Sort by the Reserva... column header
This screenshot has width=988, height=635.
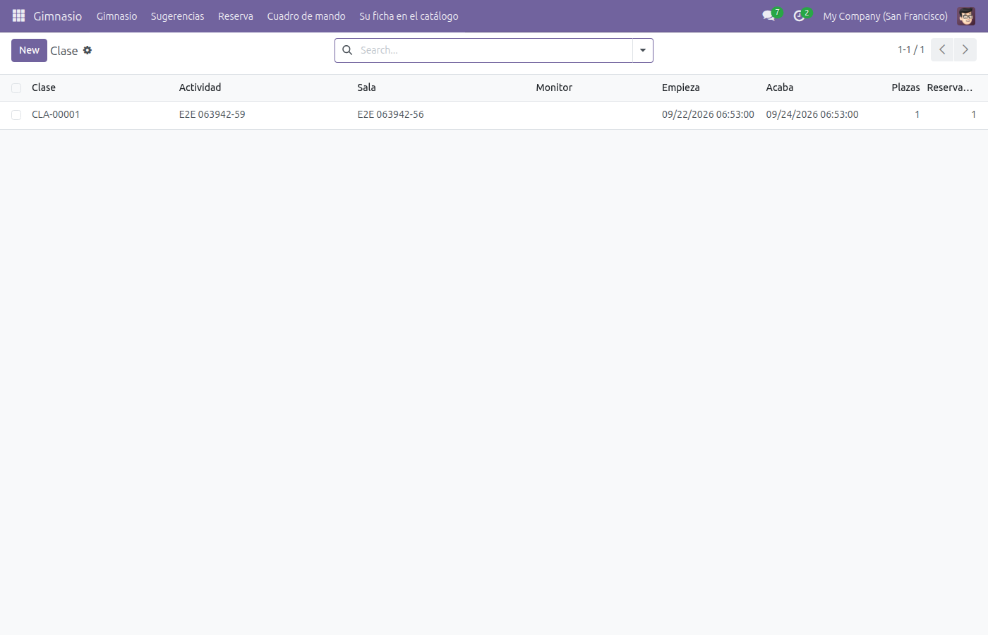click(950, 87)
